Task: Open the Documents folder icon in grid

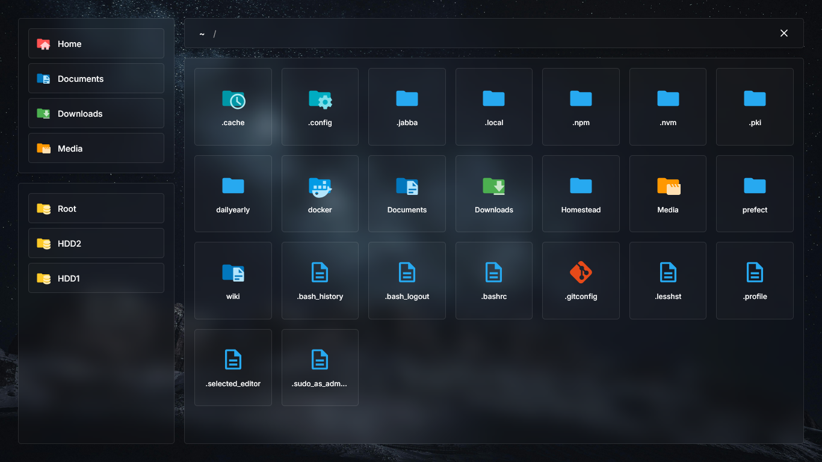Action: pyautogui.click(x=407, y=186)
